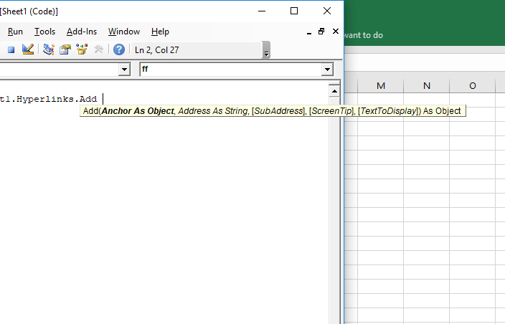Screen dimensions: 505x324
Task: Toggle Design Mode icon
Action: pos(28,49)
